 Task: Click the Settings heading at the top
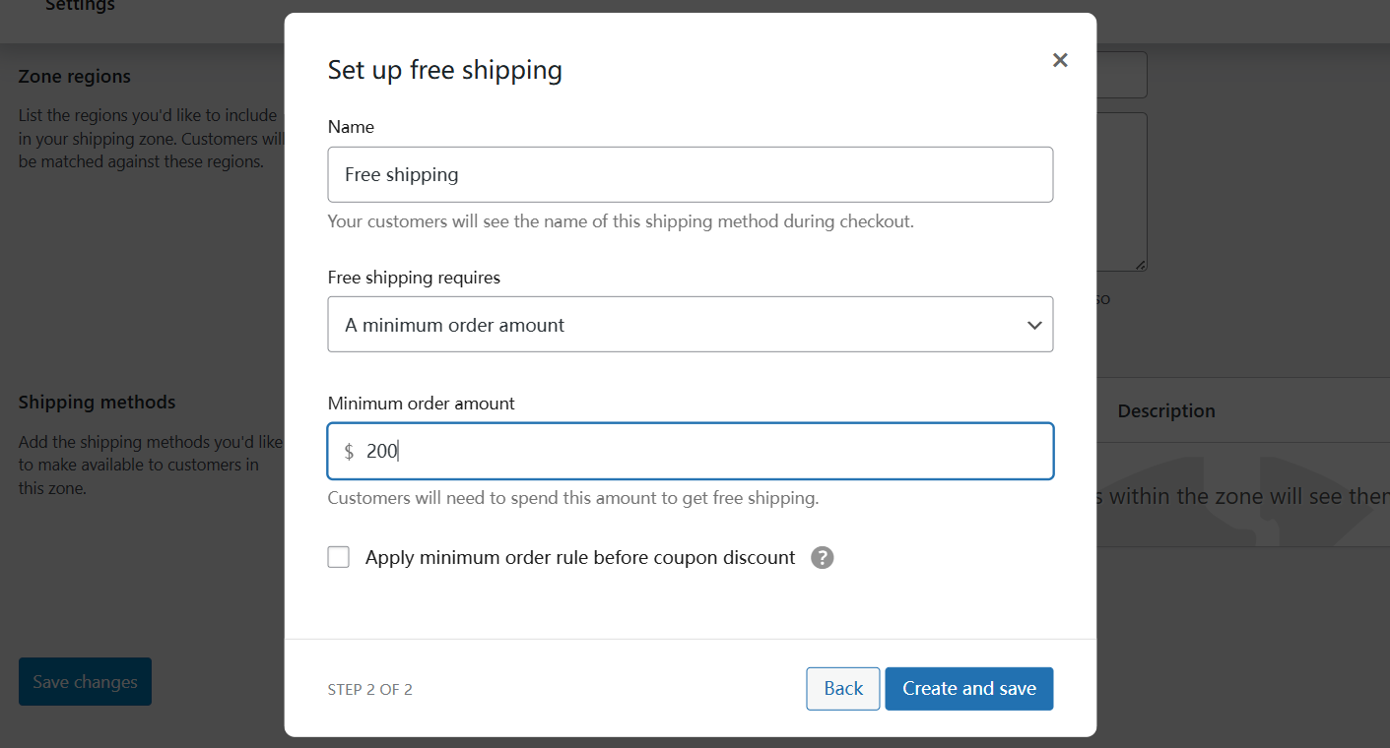[80, 6]
